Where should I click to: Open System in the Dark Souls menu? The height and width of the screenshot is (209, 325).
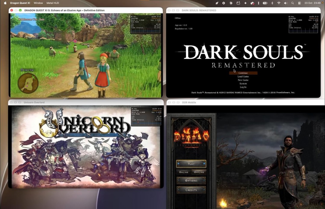tap(243, 83)
